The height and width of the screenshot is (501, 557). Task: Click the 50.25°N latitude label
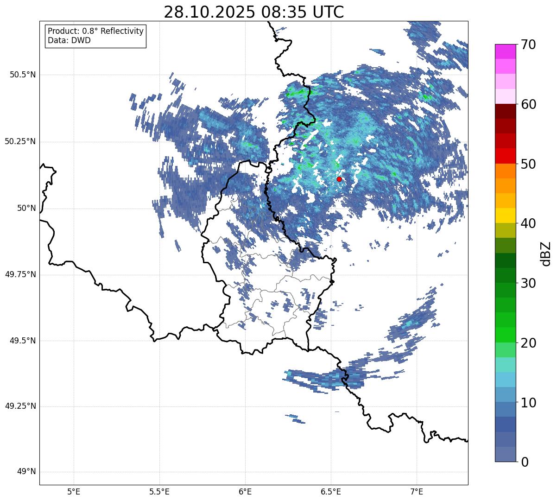click(20, 141)
